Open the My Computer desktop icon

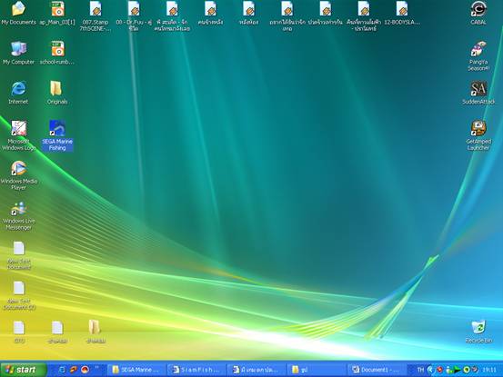pyautogui.click(x=18, y=54)
